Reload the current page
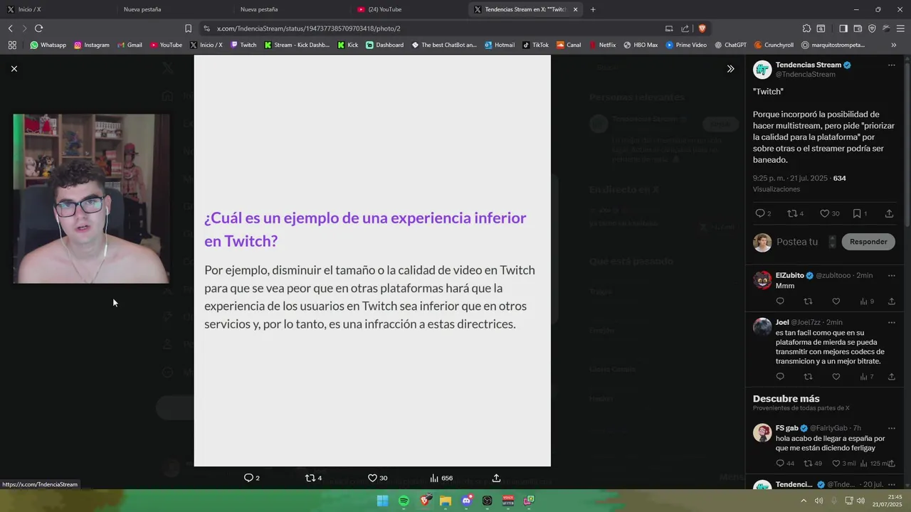The height and width of the screenshot is (512, 911). [x=38, y=28]
